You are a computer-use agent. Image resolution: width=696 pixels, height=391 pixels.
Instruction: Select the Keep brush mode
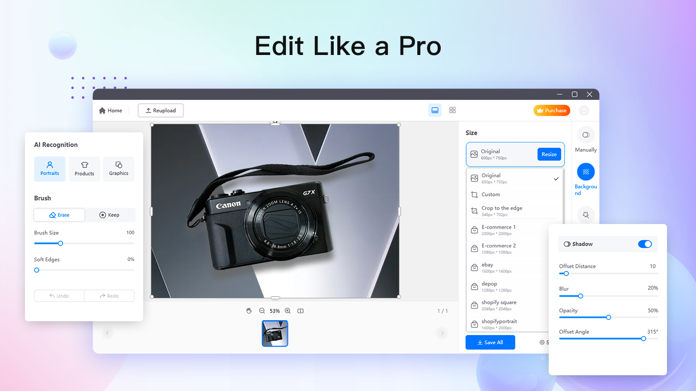point(110,215)
